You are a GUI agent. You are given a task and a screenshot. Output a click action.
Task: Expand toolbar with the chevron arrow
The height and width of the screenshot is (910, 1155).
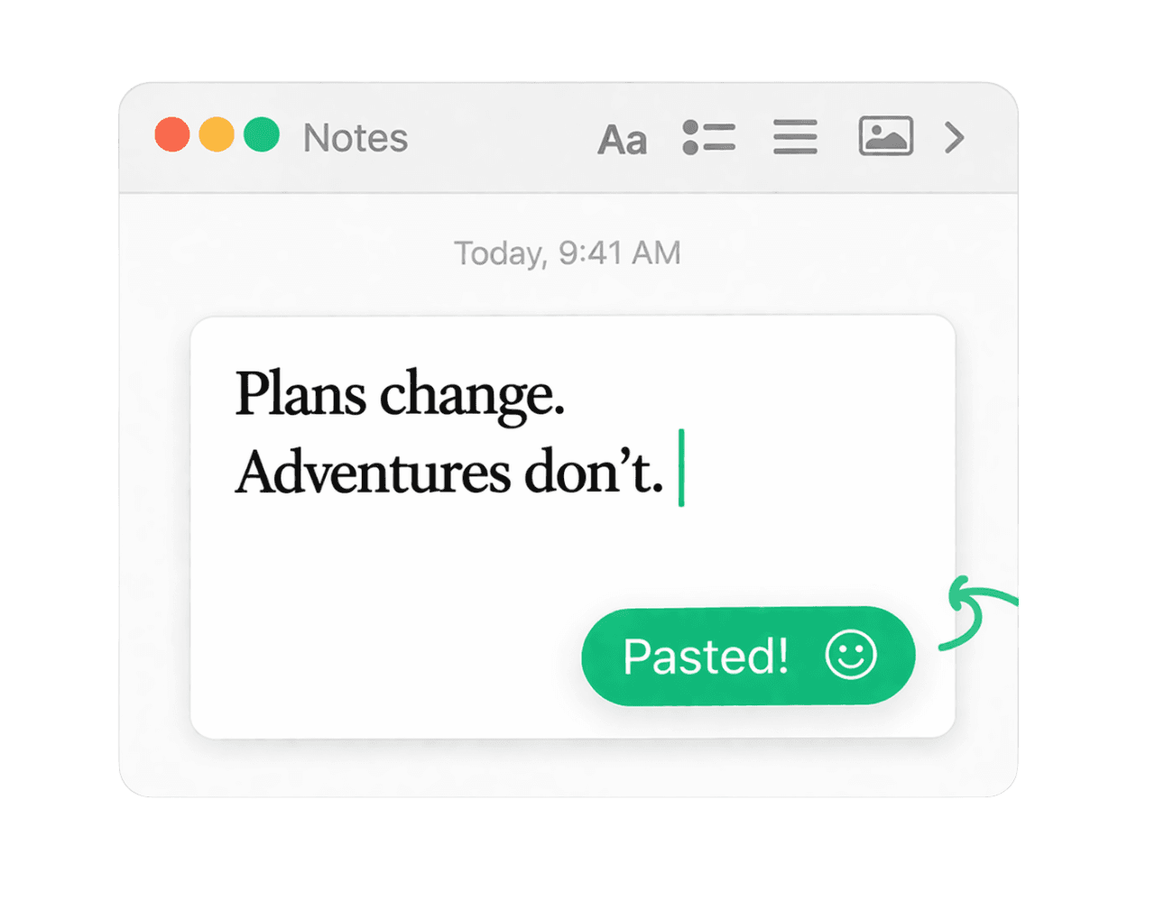click(955, 137)
